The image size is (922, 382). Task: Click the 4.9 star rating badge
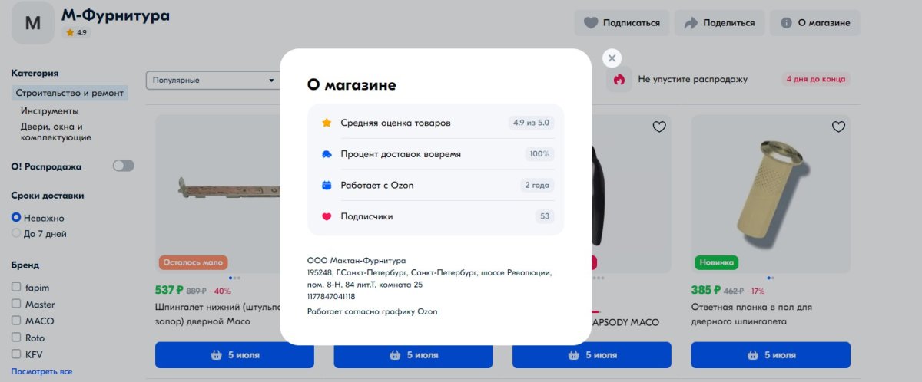76,33
